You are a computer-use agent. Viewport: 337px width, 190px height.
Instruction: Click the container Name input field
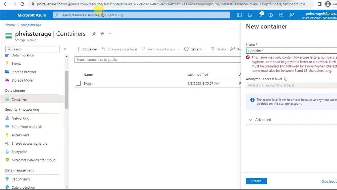pyautogui.click(x=291, y=51)
